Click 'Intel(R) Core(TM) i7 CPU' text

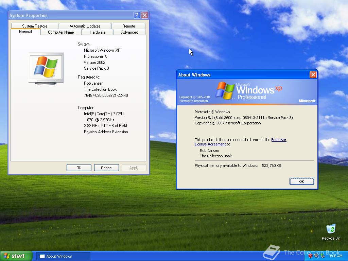[104, 114]
